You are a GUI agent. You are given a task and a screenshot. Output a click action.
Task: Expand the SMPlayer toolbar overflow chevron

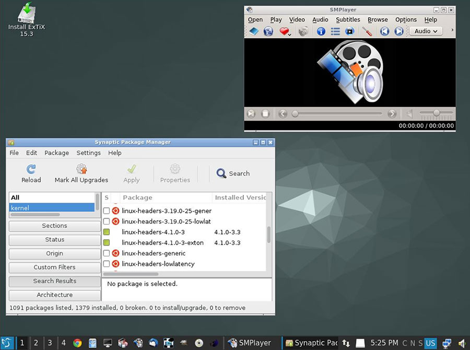pyautogui.click(x=452, y=30)
